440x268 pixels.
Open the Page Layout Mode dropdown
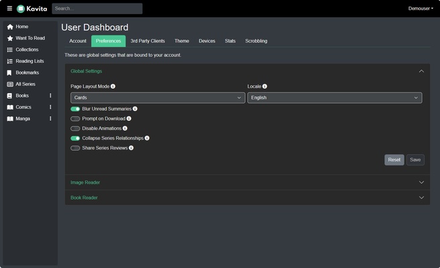point(158,98)
